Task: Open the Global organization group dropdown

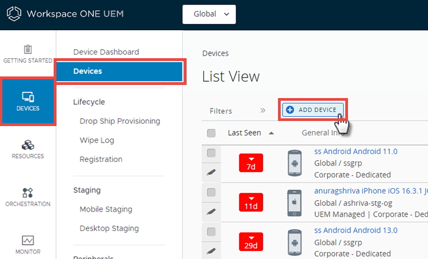Action: [x=209, y=14]
